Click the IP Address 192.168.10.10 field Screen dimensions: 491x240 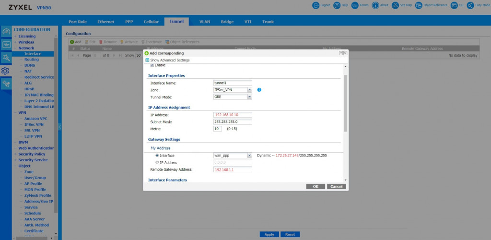pyautogui.click(x=233, y=115)
